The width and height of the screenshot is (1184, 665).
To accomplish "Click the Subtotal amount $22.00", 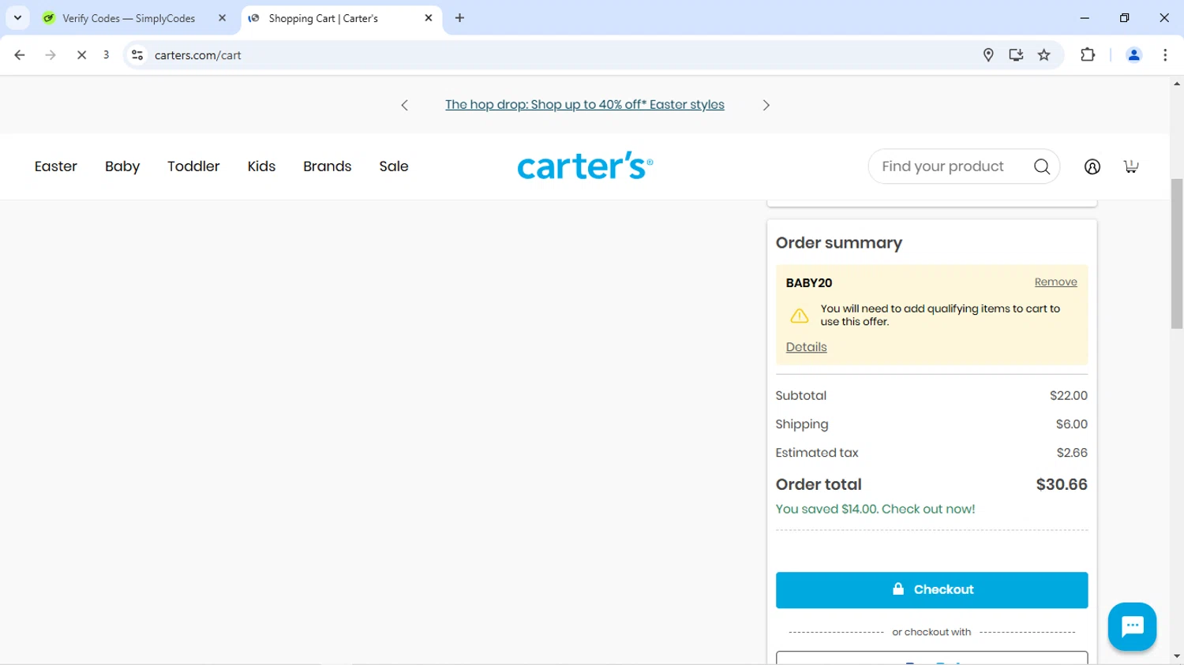I will 1069,396.
